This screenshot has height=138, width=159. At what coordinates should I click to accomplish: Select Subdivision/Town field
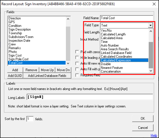point(37,37)
